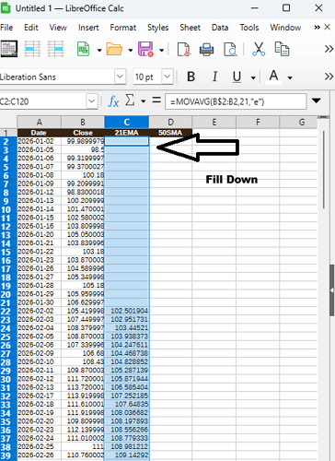Show more standard toolbar buttons
Viewport: 335px width, 461px height.
click(x=329, y=49)
